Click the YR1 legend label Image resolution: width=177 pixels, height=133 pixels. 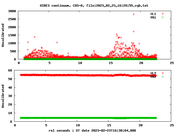pos(153,17)
